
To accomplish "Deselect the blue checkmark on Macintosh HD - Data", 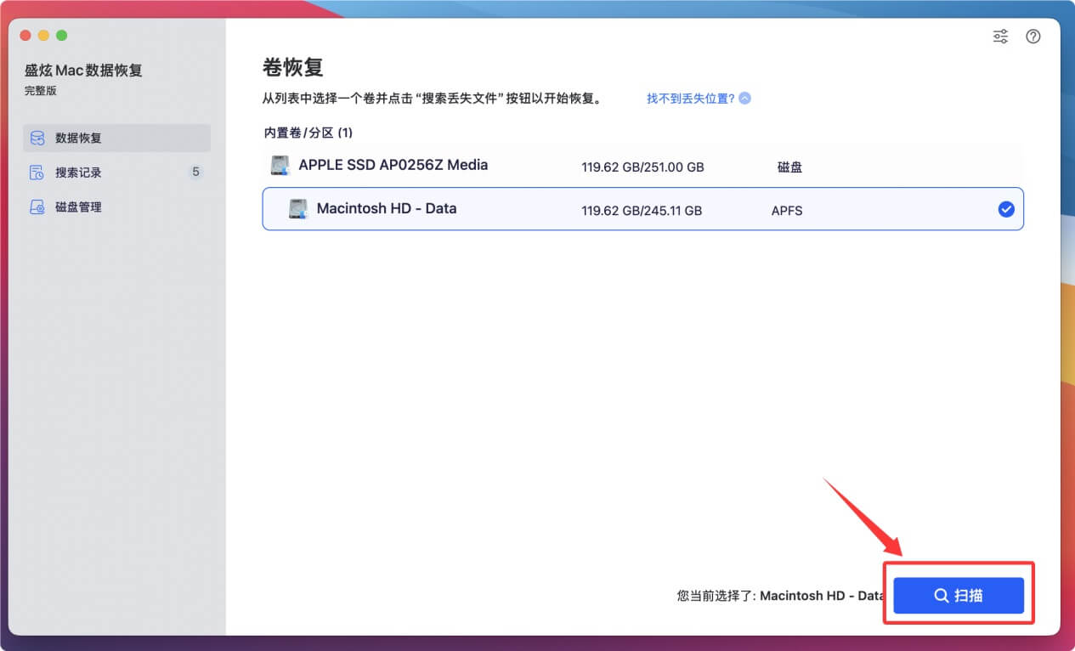I will [x=1006, y=208].
